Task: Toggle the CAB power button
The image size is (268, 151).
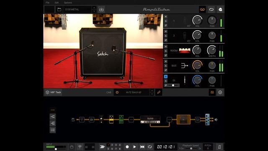Action: 117,92
